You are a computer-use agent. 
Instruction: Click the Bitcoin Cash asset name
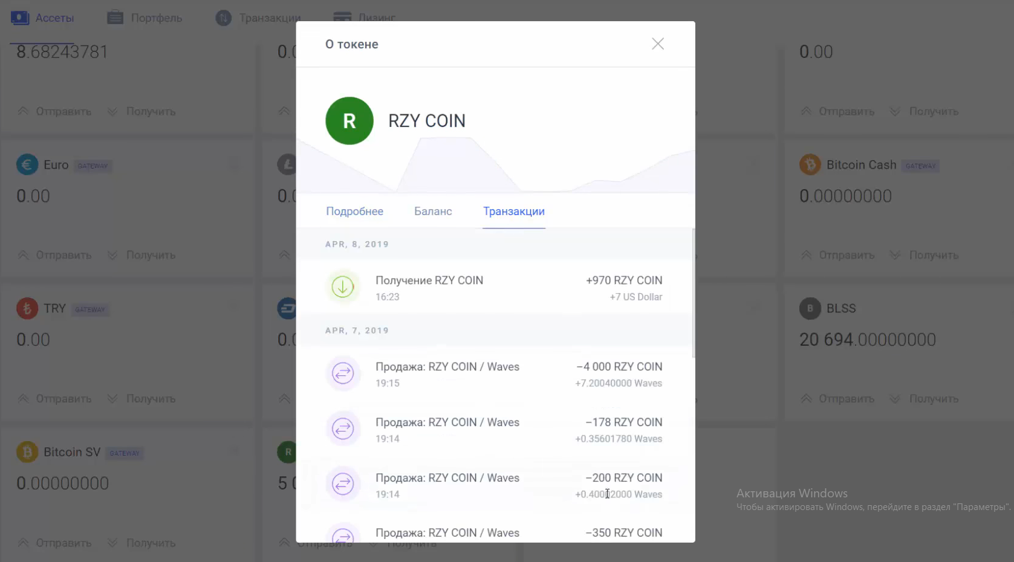tap(862, 165)
